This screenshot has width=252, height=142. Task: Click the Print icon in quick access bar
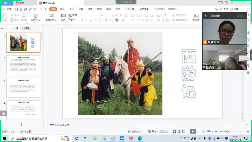coord(25,9)
